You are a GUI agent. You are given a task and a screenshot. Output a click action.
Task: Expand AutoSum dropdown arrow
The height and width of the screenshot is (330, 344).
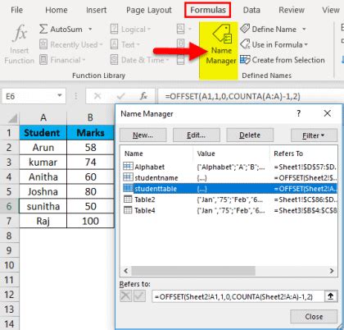pos(90,29)
